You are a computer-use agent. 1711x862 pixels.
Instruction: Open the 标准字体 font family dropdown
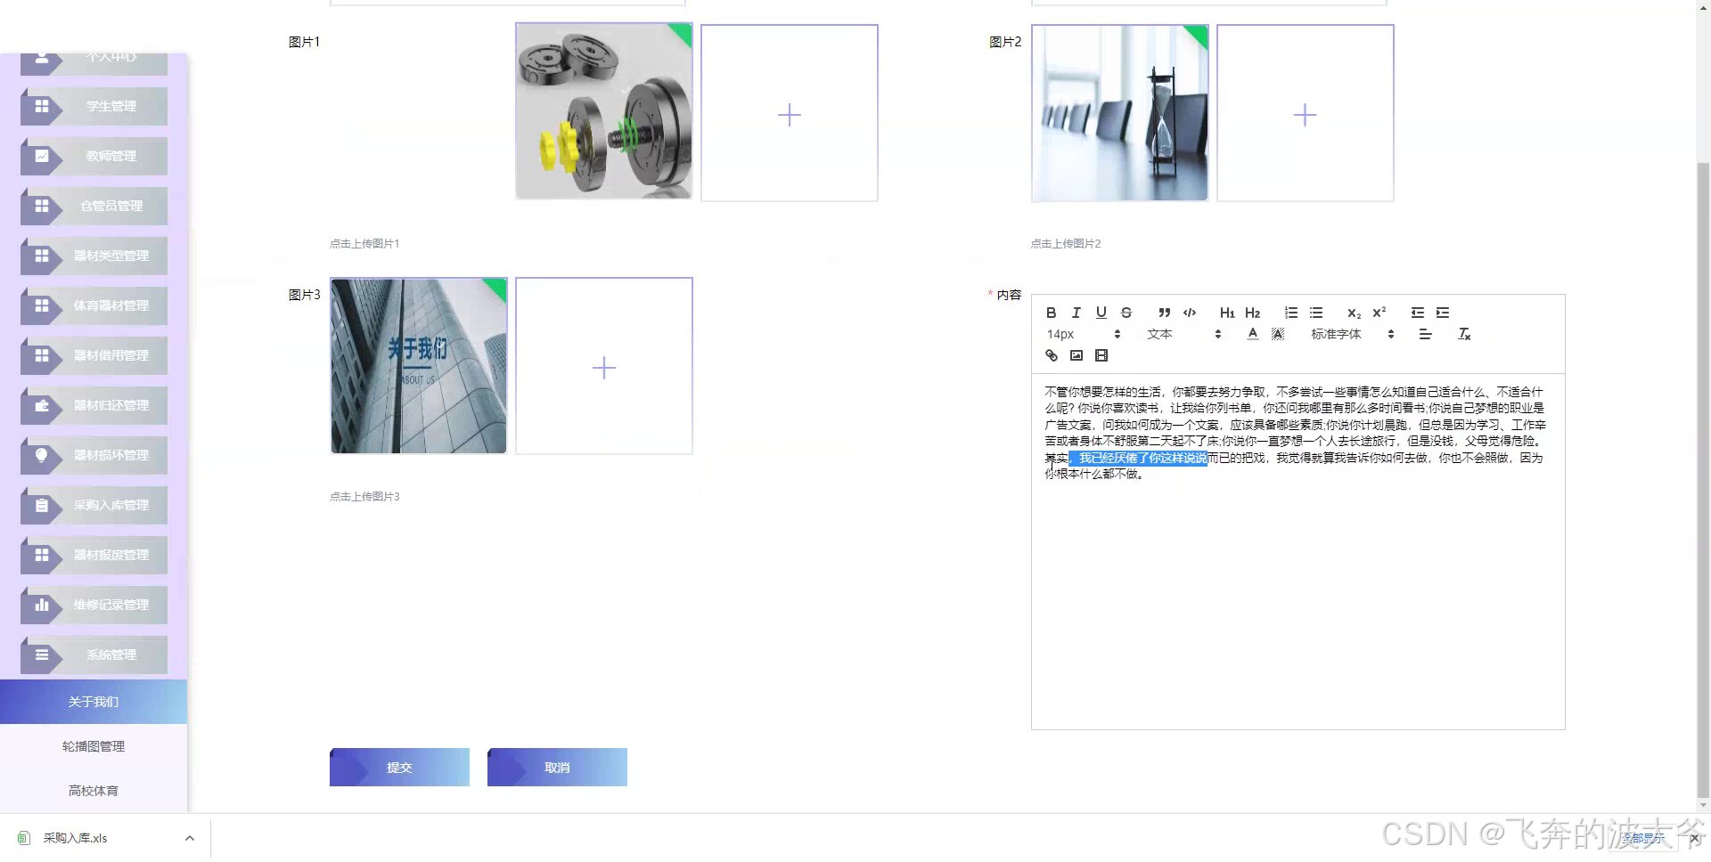pos(1352,334)
